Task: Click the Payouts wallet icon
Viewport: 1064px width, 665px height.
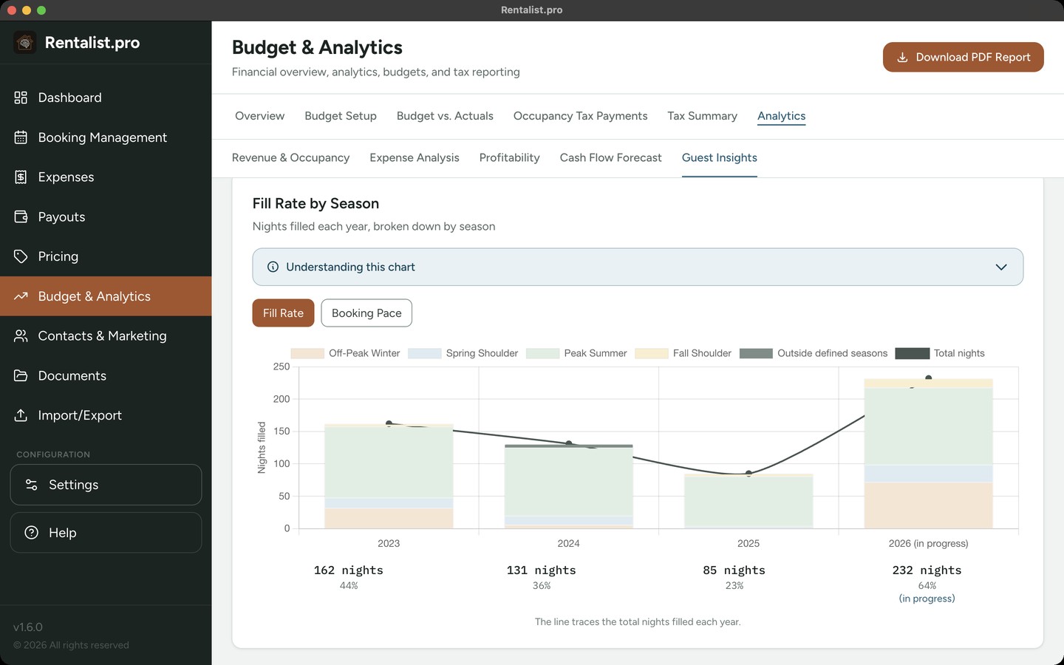Action: coord(21,217)
